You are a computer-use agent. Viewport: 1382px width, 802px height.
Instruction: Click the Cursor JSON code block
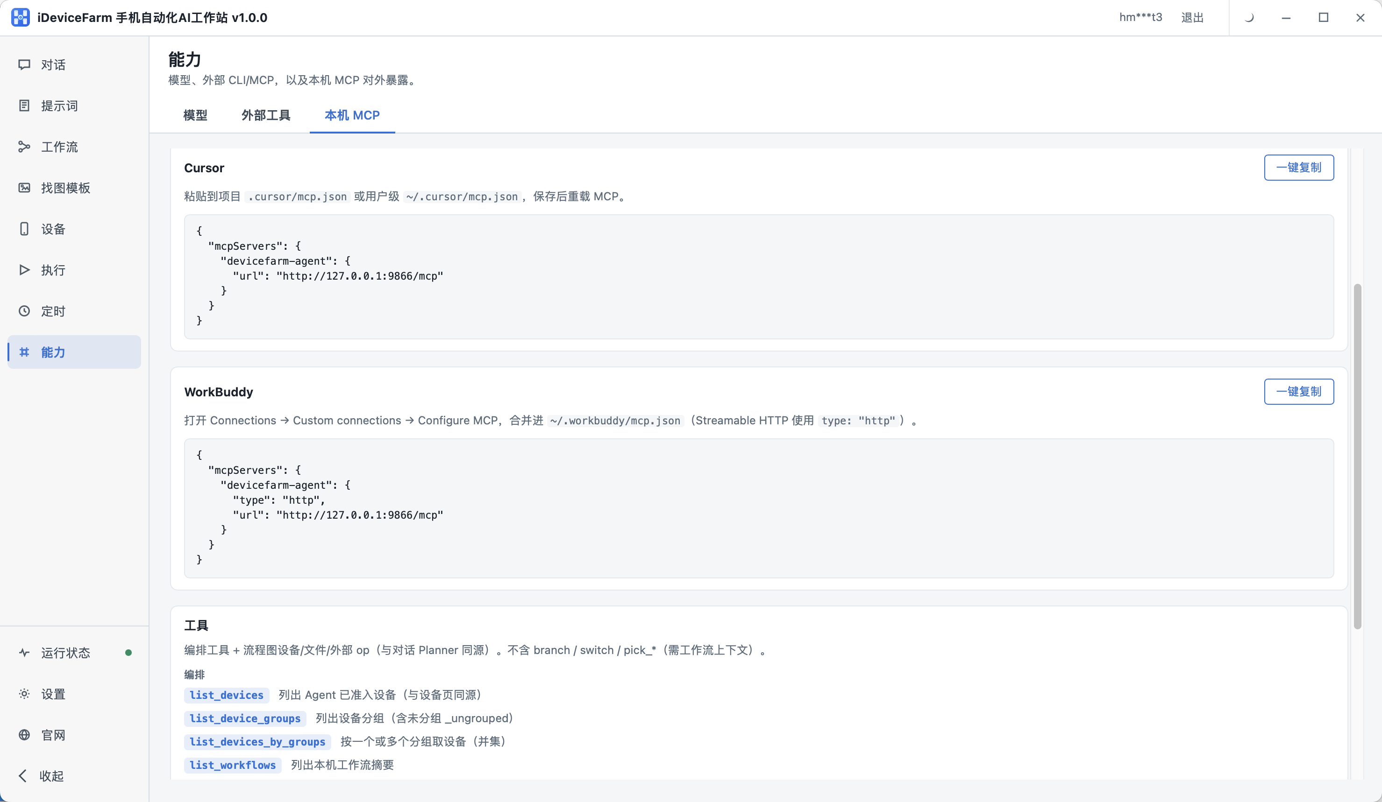759,277
